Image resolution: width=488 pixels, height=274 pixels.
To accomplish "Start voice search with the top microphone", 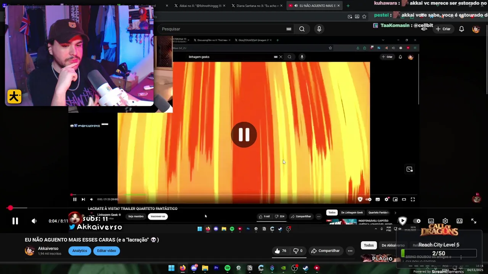I will pos(319,29).
